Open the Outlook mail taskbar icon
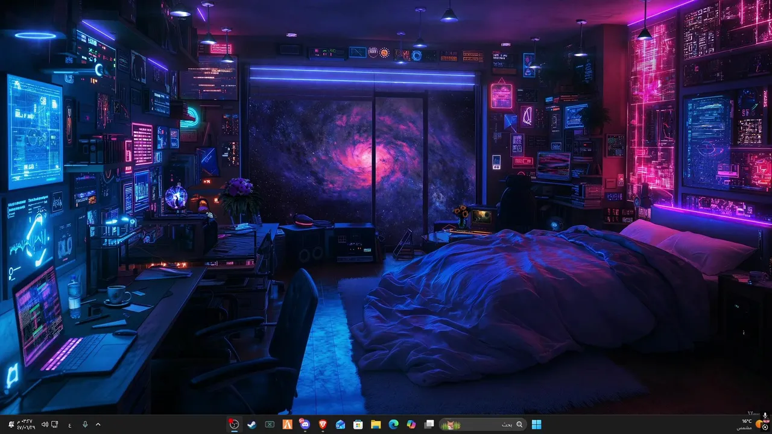The image size is (772, 434). (x=340, y=424)
